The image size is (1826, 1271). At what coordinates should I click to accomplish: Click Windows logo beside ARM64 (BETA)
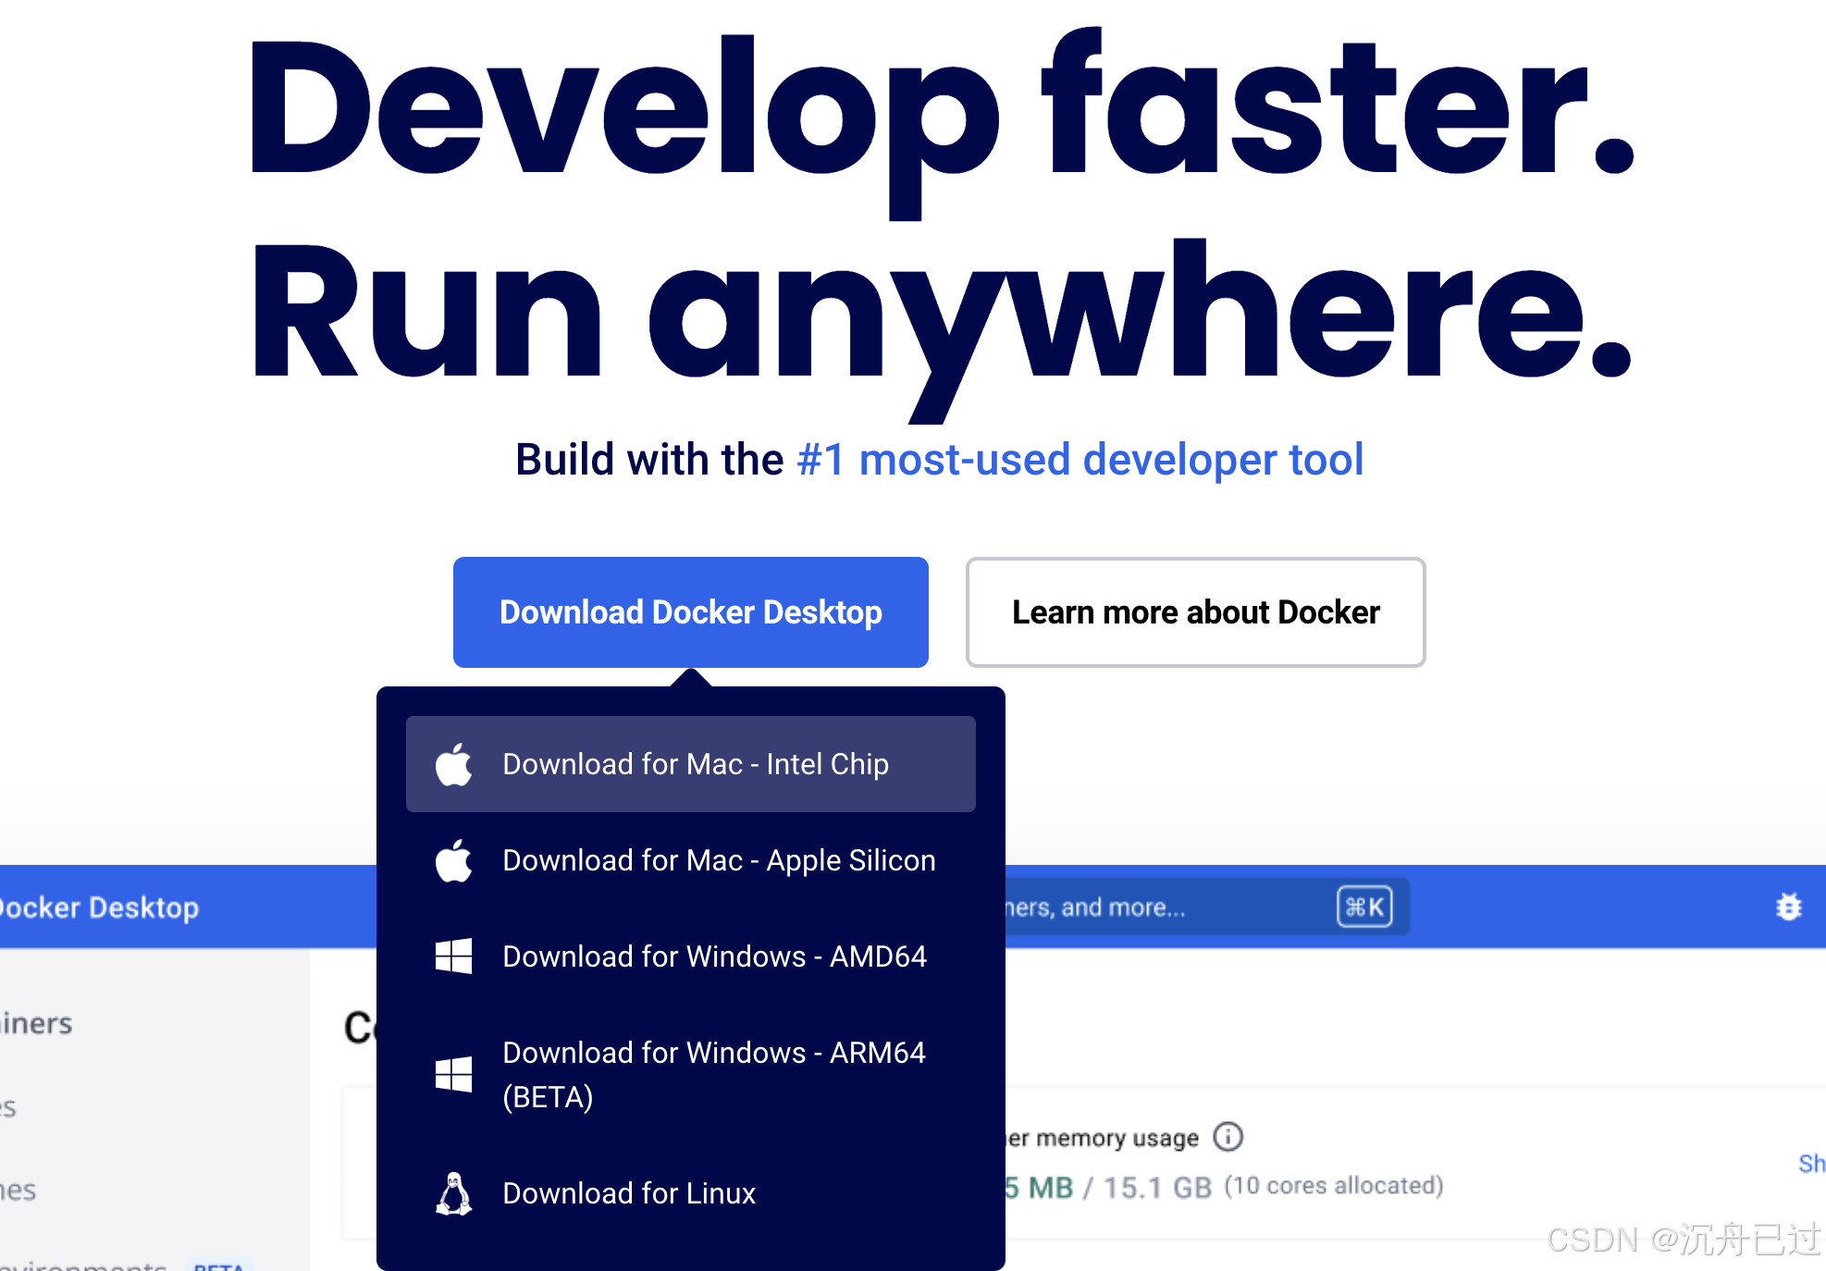453,1075
